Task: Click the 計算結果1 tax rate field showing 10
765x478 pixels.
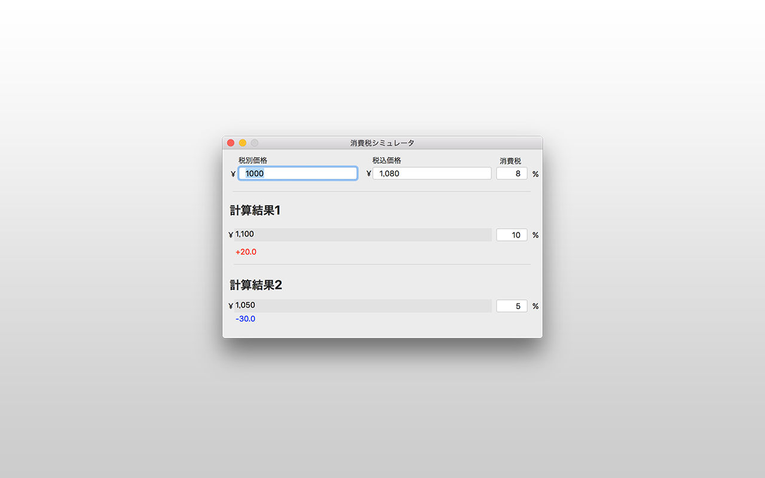Action: point(512,235)
